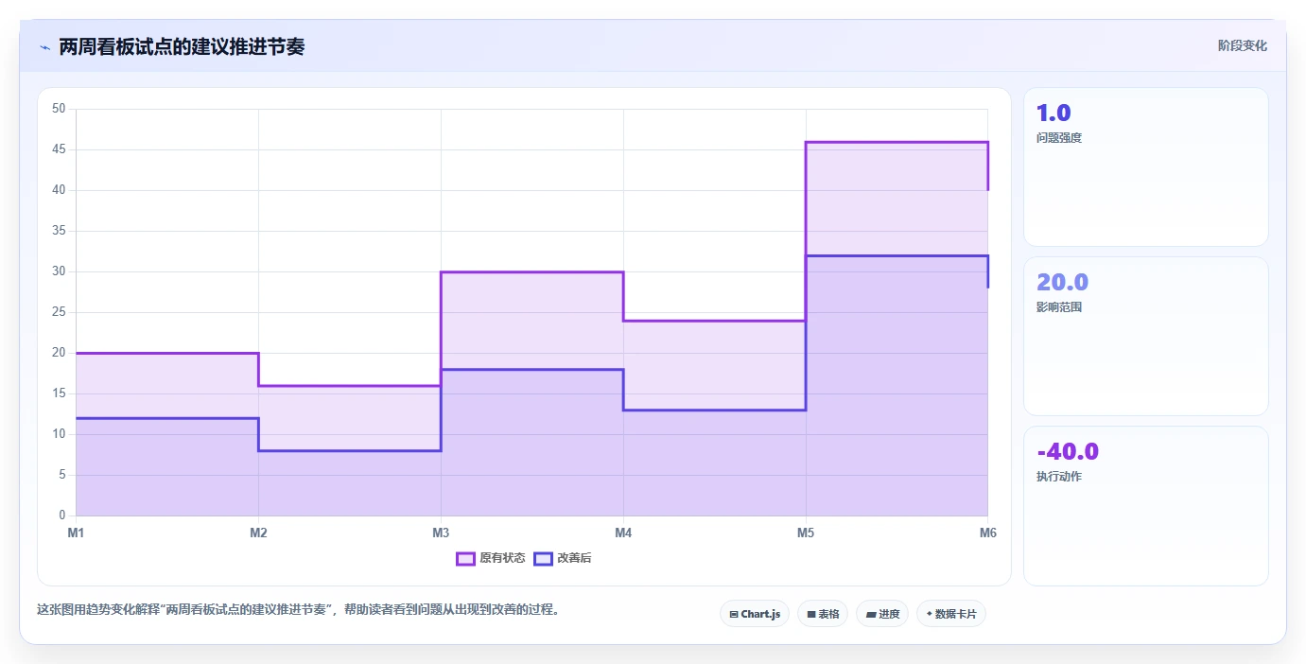Click the M2 x-axis label
Screen dimensions: 1306x664
click(258, 533)
